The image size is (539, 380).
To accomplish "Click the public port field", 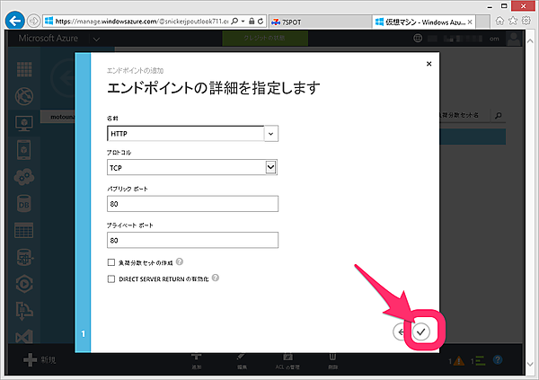I will (x=192, y=204).
